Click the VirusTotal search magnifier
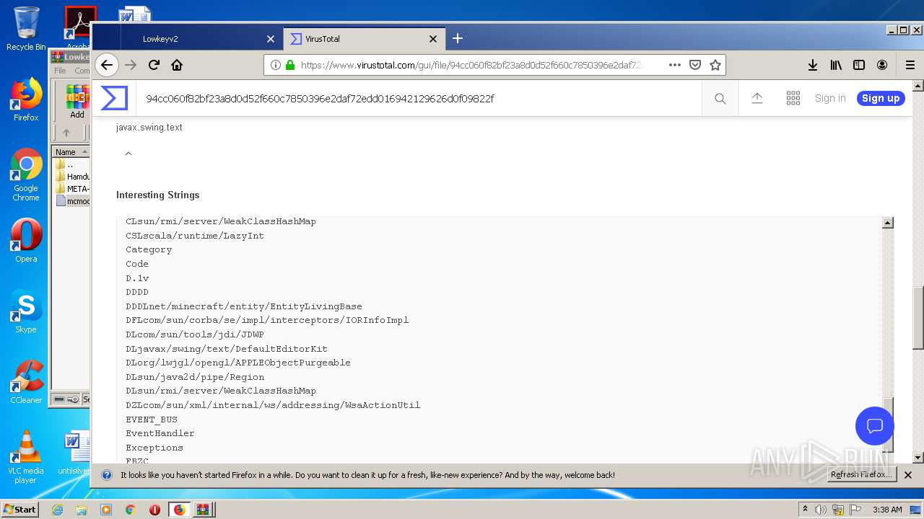The width and height of the screenshot is (924, 519). 720,99
